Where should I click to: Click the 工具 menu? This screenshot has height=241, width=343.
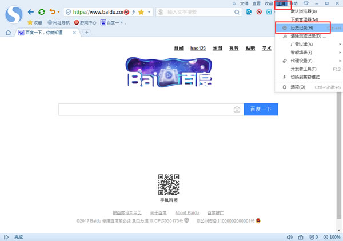pyautogui.click(x=281, y=3)
